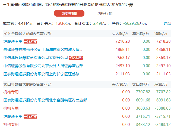Click buy amount 7218.28 in 买入额 column
Screen dimensions: 177x130
pos(122,41)
